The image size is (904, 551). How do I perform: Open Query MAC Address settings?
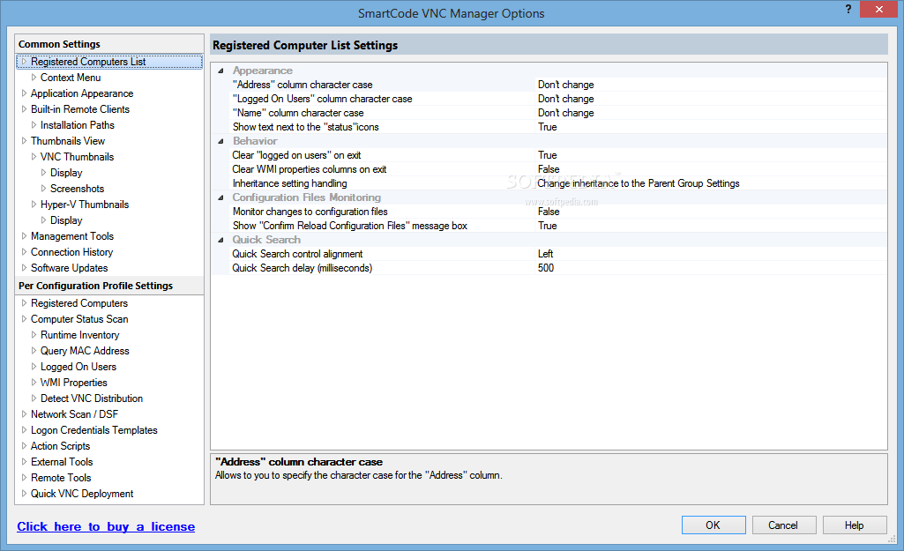coord(85,350)
